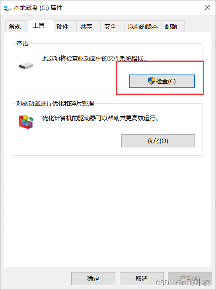216x290 pixels.
Task: Confirm with the 确定 button
Action: [93, 278]
